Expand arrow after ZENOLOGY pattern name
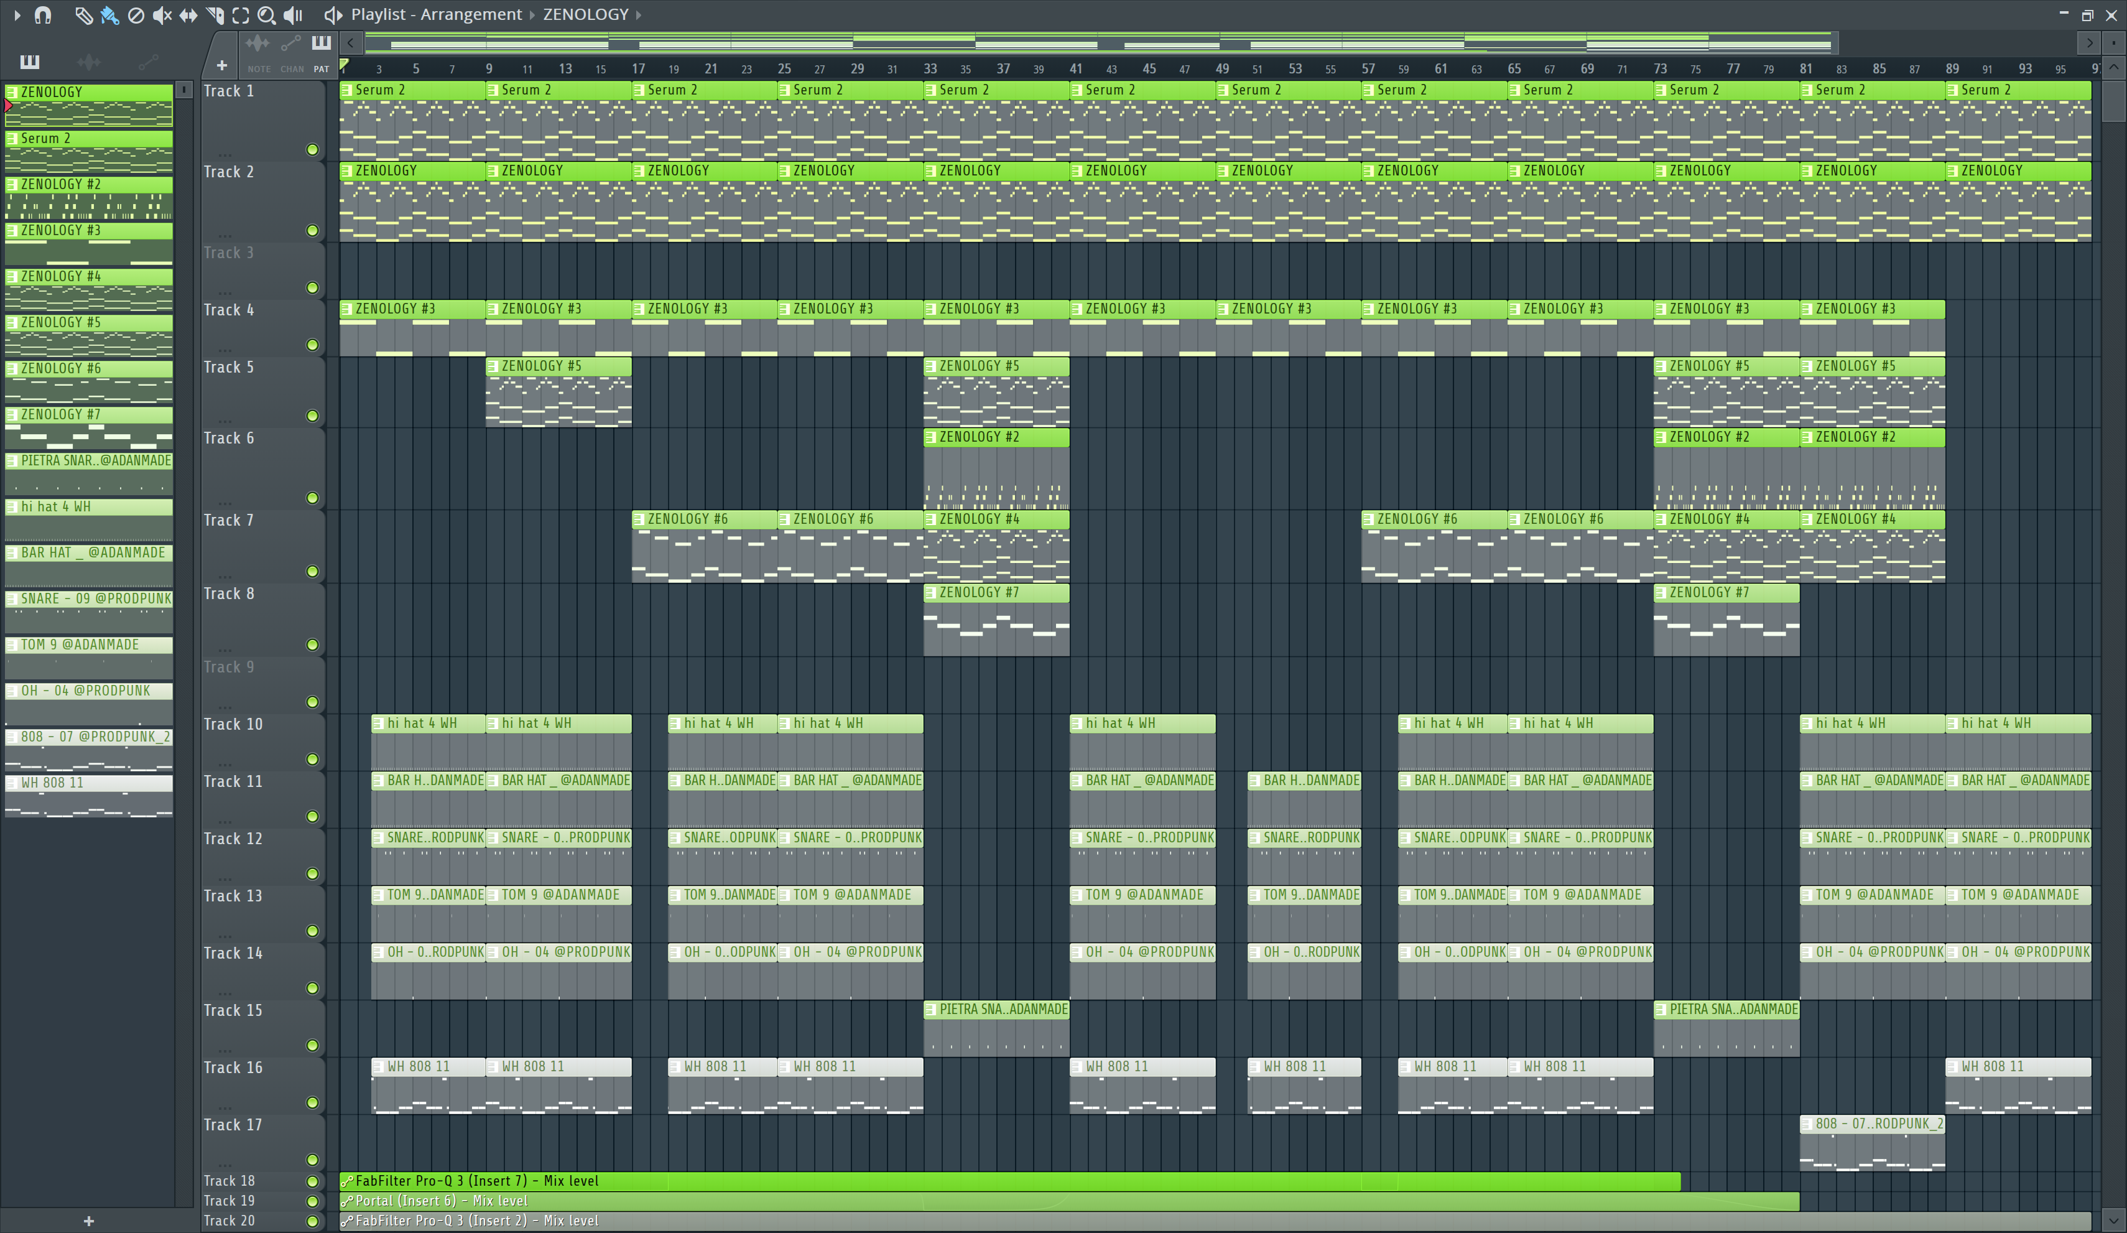The image size is (2127, 1233). [x=639, y=15]
